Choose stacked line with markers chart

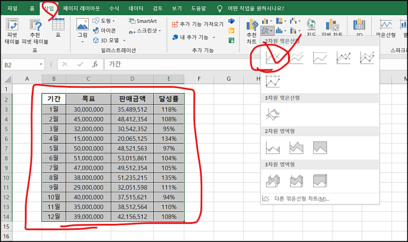[x=367, y=58]
